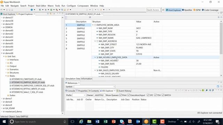Select KTDEMO1X_EMPLOYEE_CURSOR_SQL_01.stub
The height and width of the screenshot is (125, 223).
pos(33,86)
